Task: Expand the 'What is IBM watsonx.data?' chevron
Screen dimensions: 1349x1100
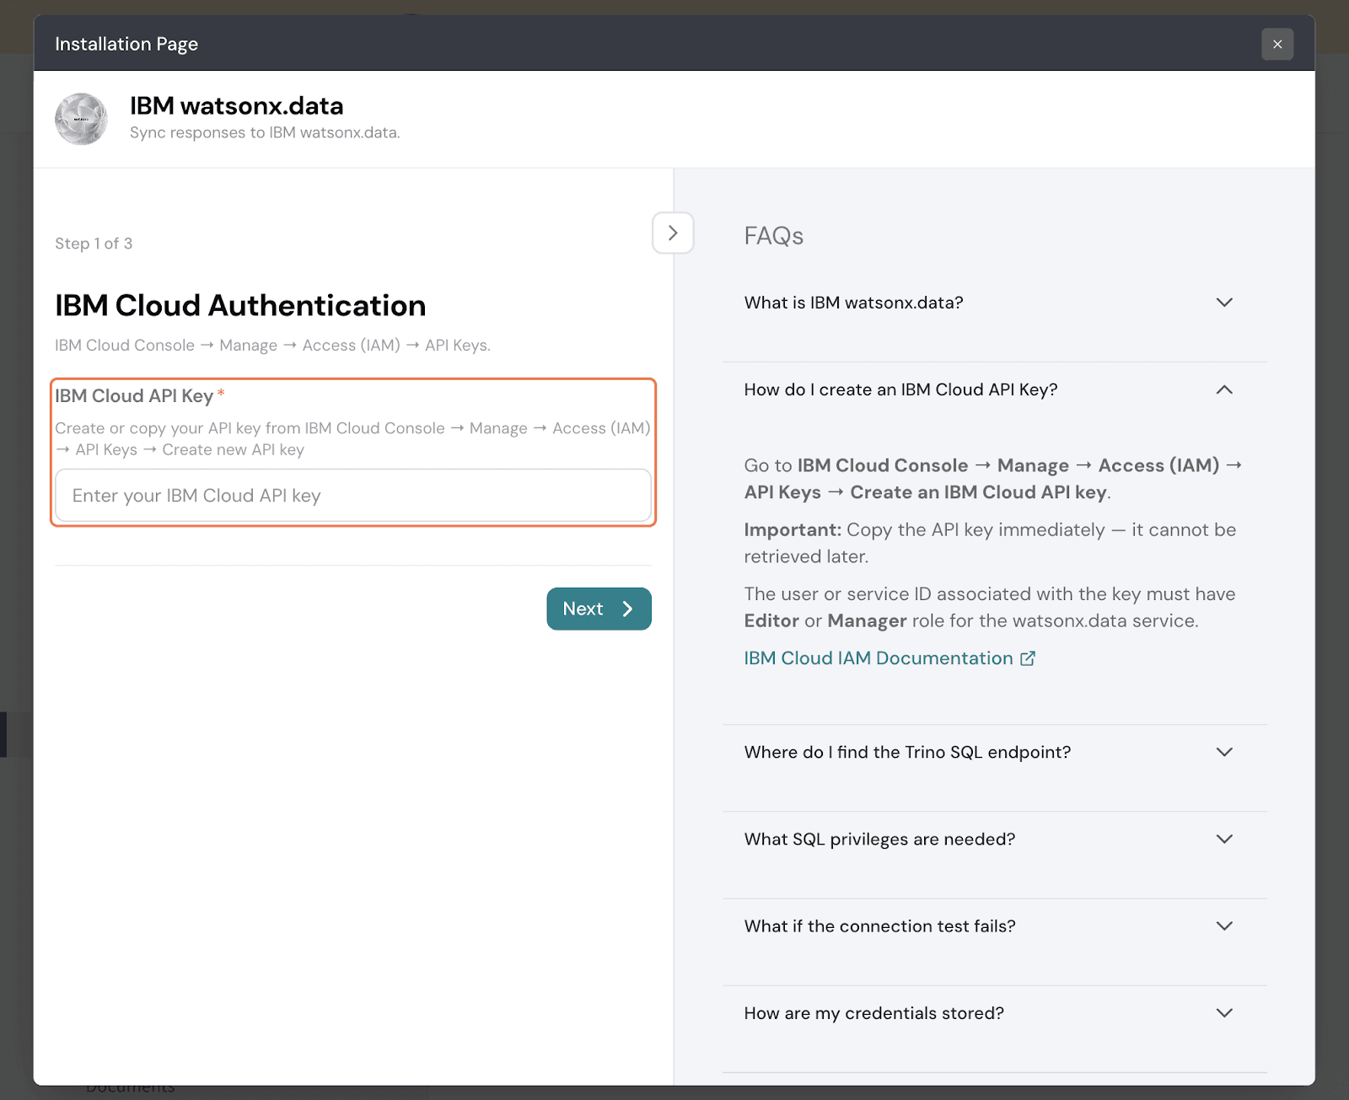Action: 1224,303
